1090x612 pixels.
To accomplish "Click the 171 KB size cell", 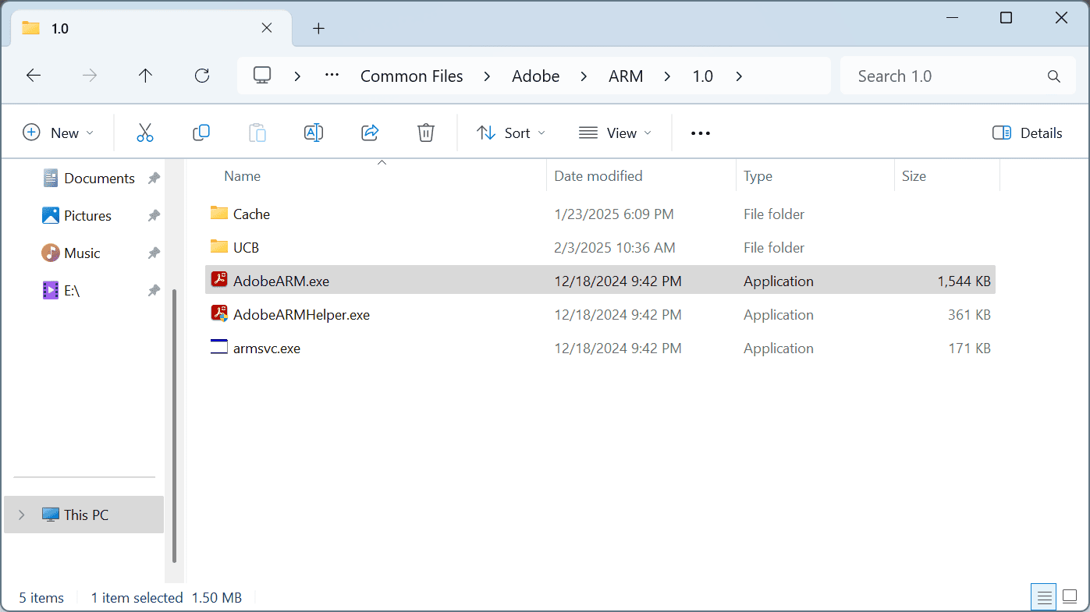I will tap(970, 348).
